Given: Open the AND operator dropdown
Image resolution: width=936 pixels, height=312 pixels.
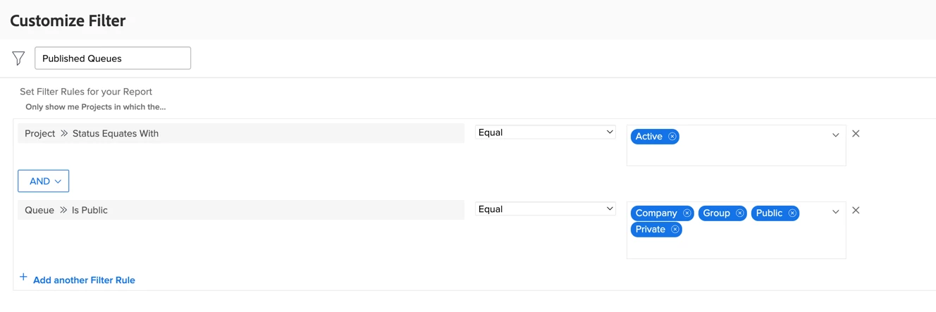Looking at the screenshot, I should tap(44, 181).
